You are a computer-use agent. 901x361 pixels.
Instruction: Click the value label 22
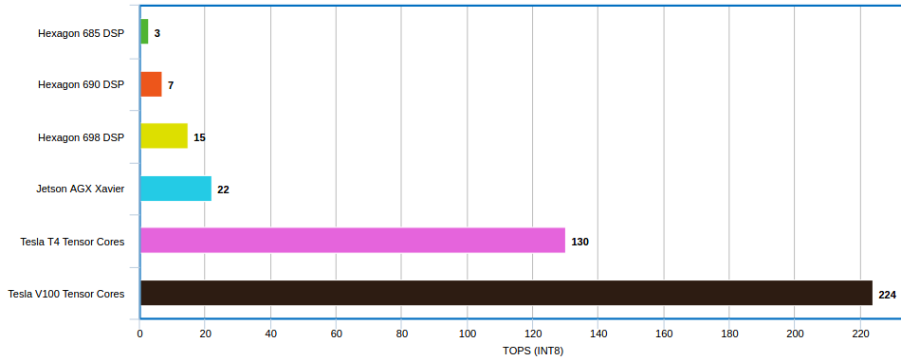[x=224, y=190]
